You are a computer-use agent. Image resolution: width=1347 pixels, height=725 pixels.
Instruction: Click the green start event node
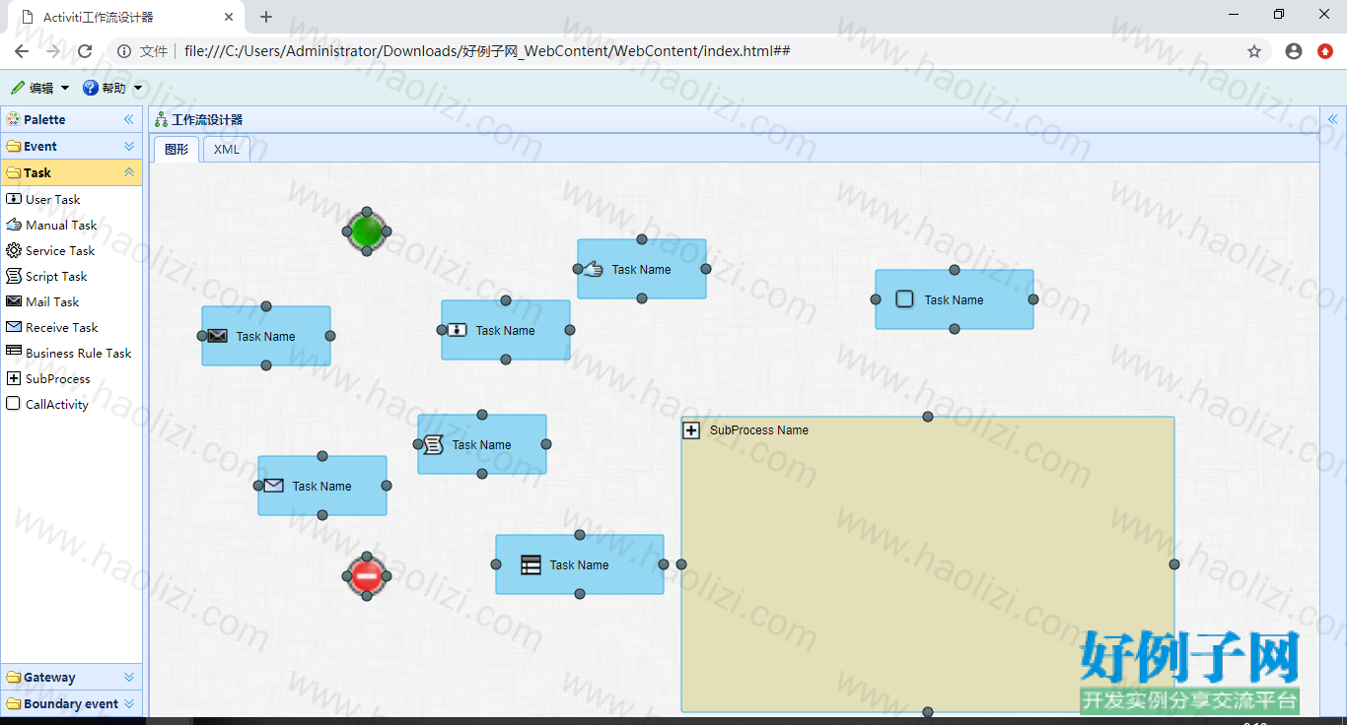tap(367, 231)
